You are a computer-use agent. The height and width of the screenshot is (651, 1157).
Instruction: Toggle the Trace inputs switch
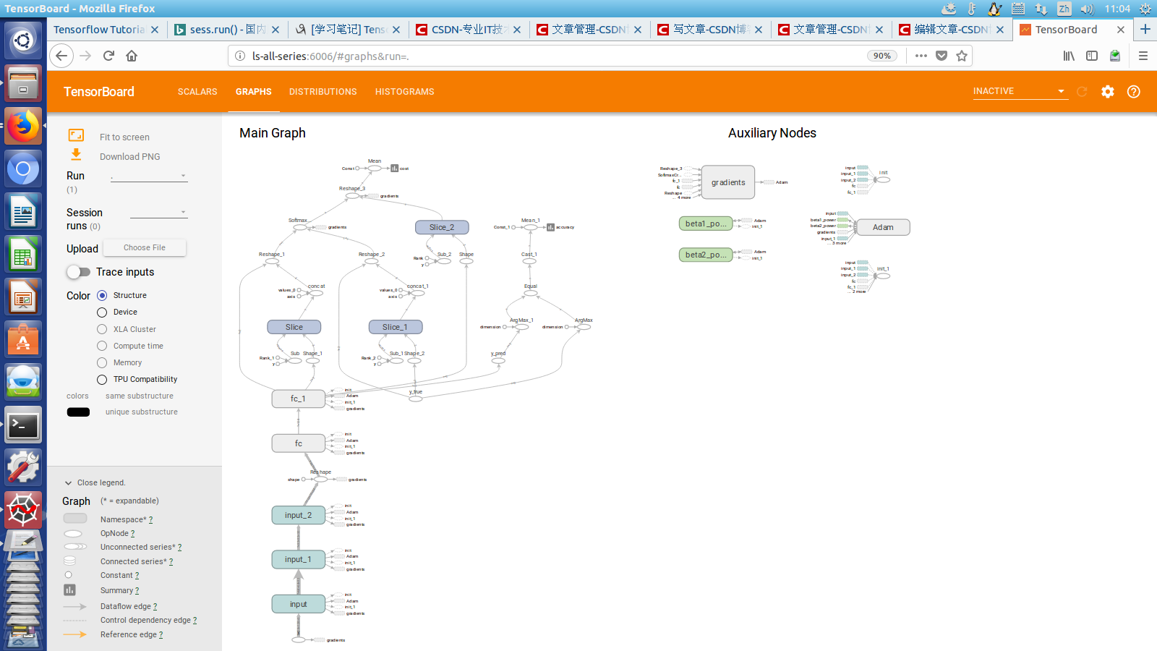click(78, 272)
